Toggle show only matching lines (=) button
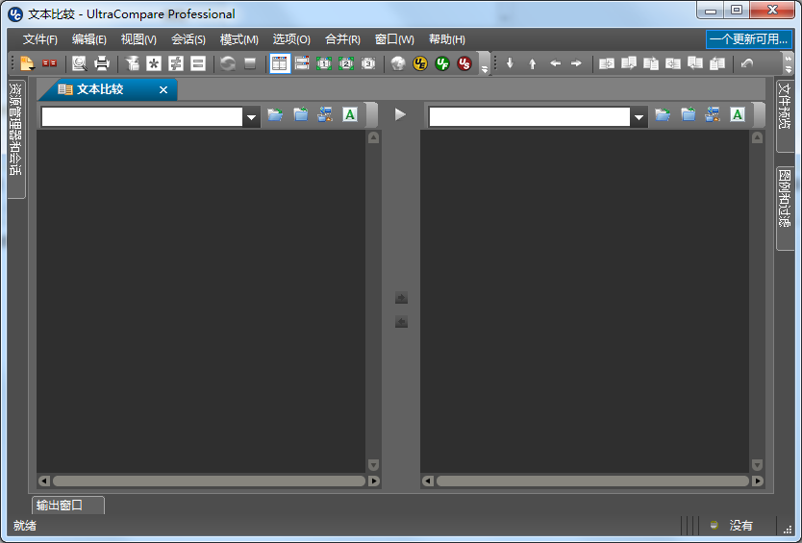802x543 pixels. point(198,63)
